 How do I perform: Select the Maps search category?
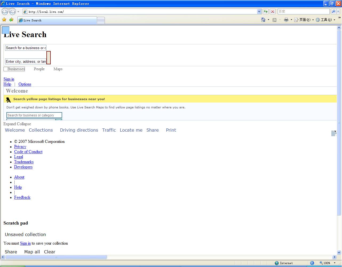(58, 69)
